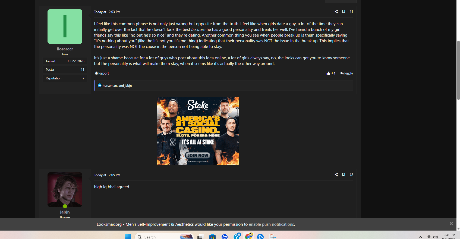Open timestamp Today at 12:05 PM

(107, 175)
